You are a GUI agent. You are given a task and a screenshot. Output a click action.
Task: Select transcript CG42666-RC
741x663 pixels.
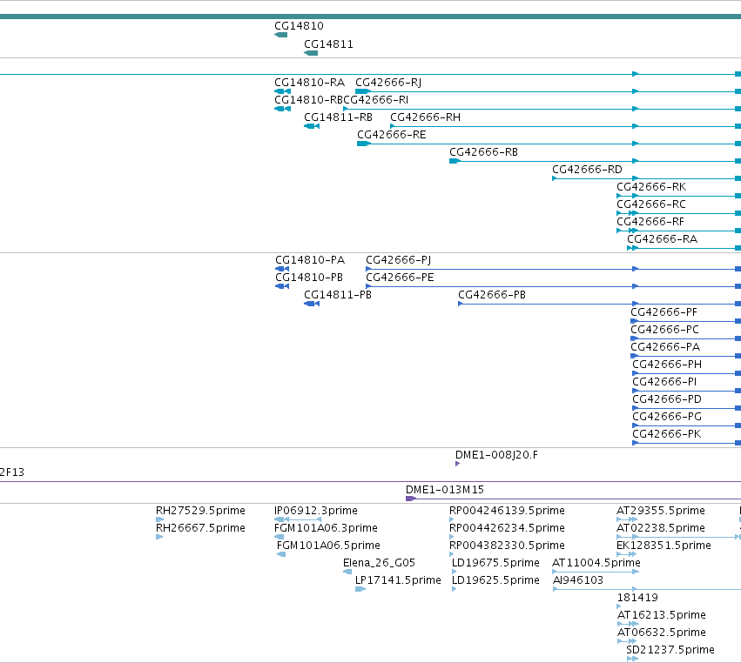click(x=651, y=204)
